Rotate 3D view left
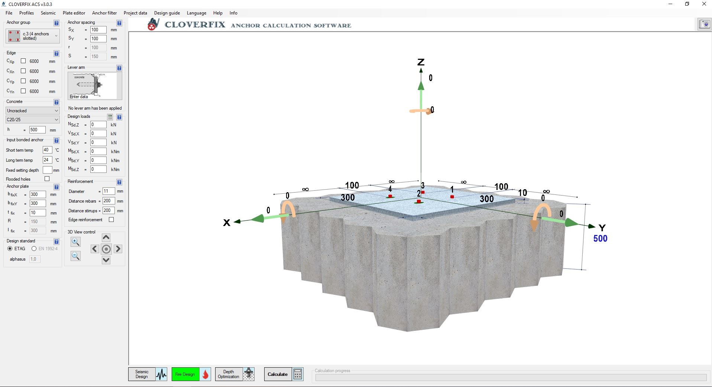 coord(95,249)
